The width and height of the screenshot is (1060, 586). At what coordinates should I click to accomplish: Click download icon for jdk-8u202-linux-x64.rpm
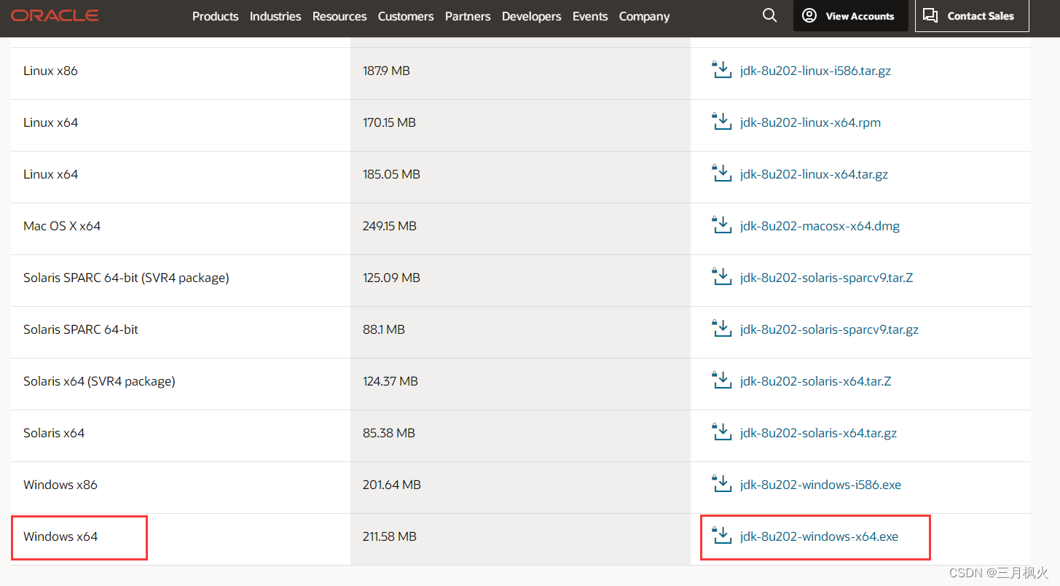tap(721, 122)
